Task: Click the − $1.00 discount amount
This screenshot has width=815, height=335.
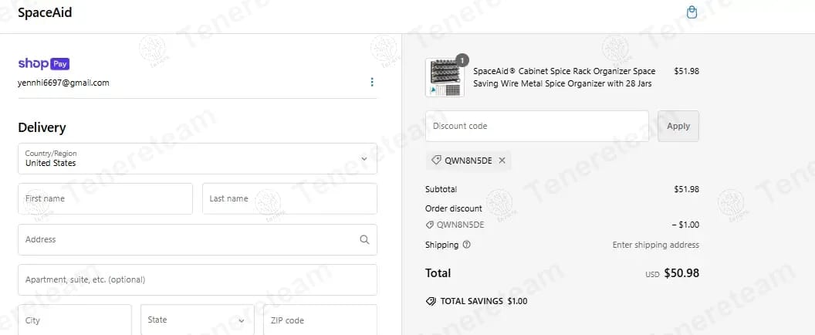Action: (685, 225)
